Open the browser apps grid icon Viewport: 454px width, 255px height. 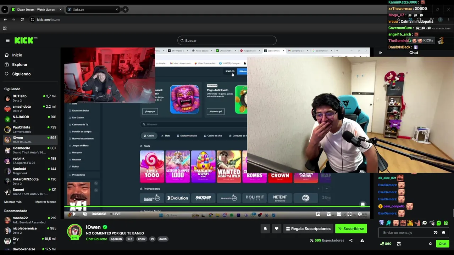click(5, 28)
